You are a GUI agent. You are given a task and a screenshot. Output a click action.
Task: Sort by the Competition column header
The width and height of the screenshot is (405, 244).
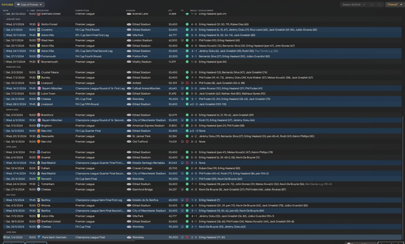click(x=82, y=10)
